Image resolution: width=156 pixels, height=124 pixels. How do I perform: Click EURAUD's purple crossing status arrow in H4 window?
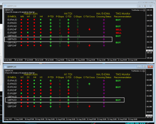(104, 20)
